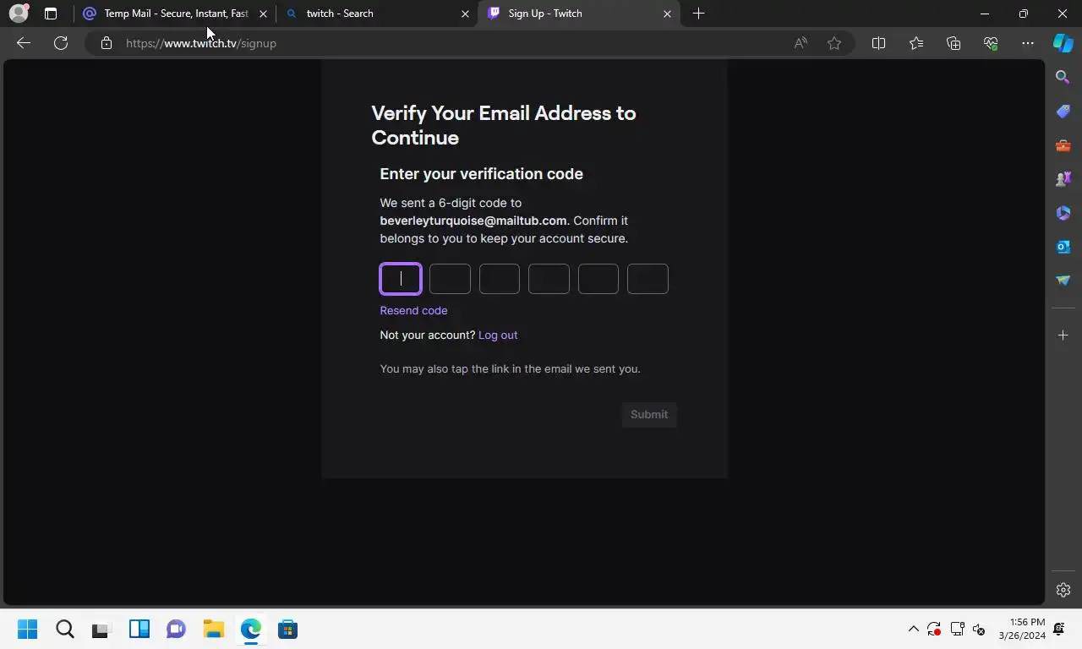Open sidebar Drop paper-plane icon

(x=1063, y=281)
